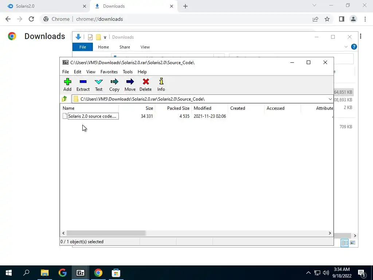Expand the 7-Zip path dropdown

pyautogui.click(x=330, y=99)
